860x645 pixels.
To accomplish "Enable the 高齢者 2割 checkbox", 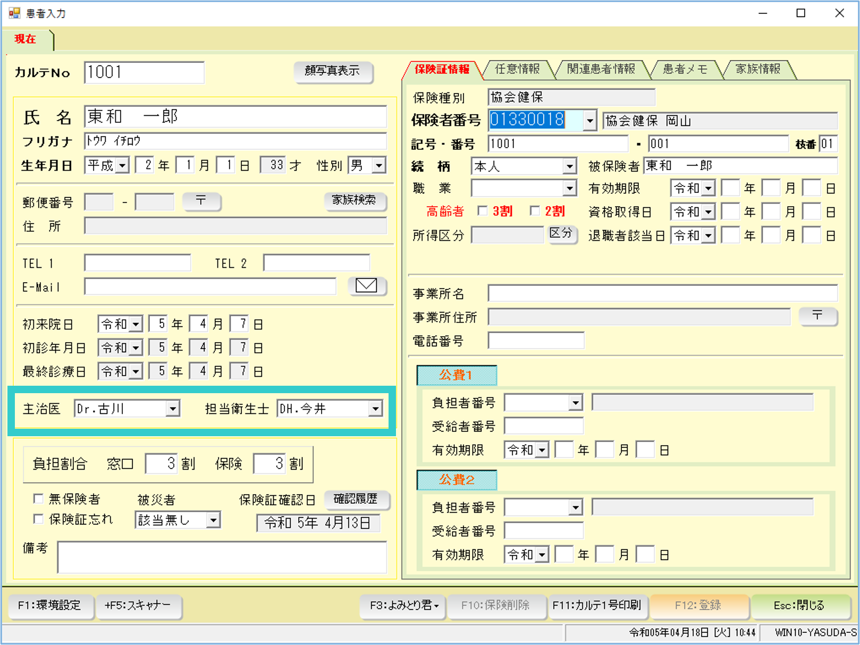I will pos(535,211).
